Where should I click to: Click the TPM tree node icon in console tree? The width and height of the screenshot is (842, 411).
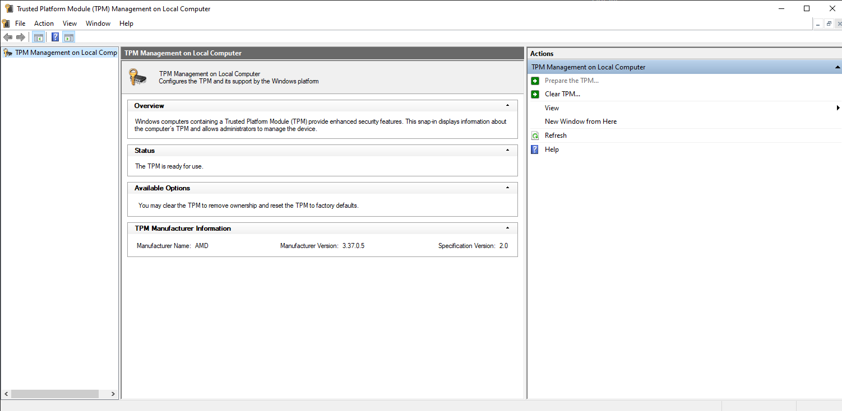click(x=8, y=53)
